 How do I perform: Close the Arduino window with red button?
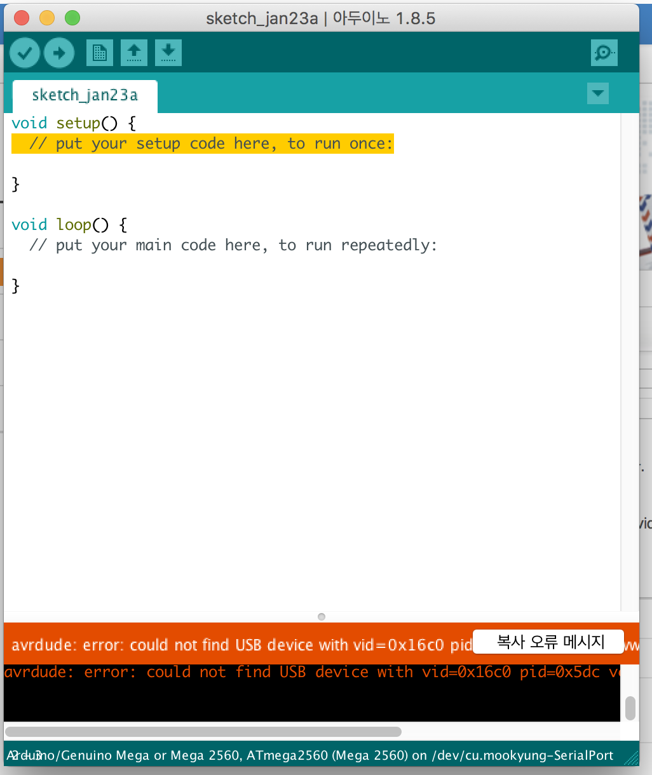click(22, 18)
